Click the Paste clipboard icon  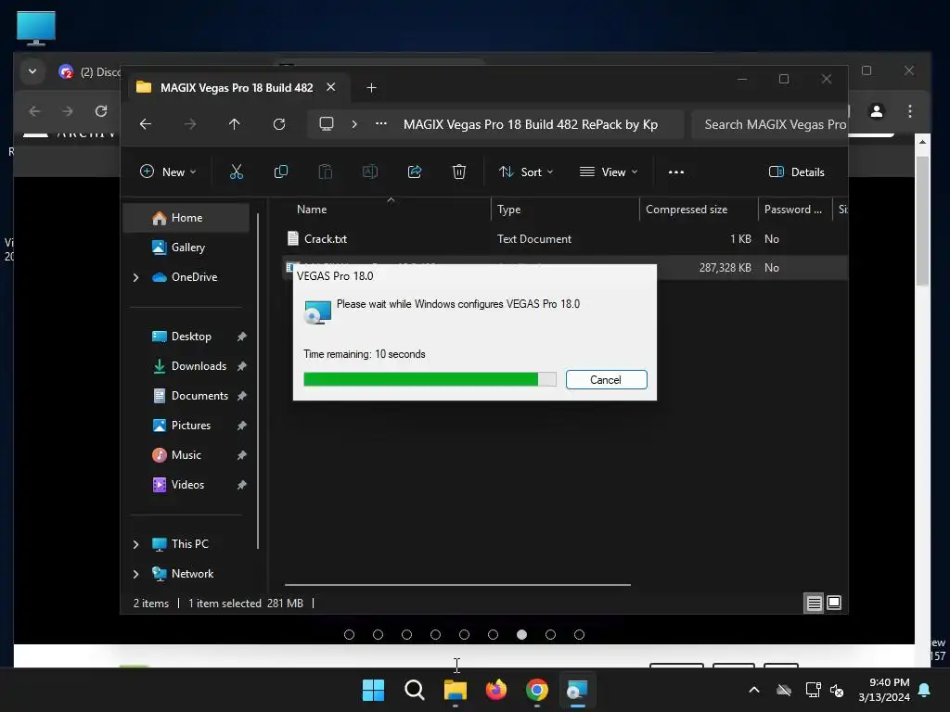[x=326, y=172]
